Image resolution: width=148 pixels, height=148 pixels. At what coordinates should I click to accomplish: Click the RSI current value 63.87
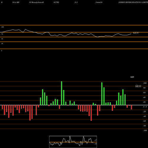point(136,33)
